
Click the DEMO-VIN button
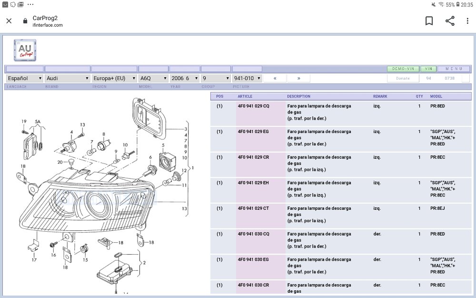pyautogui.click(x=403, y=69)
